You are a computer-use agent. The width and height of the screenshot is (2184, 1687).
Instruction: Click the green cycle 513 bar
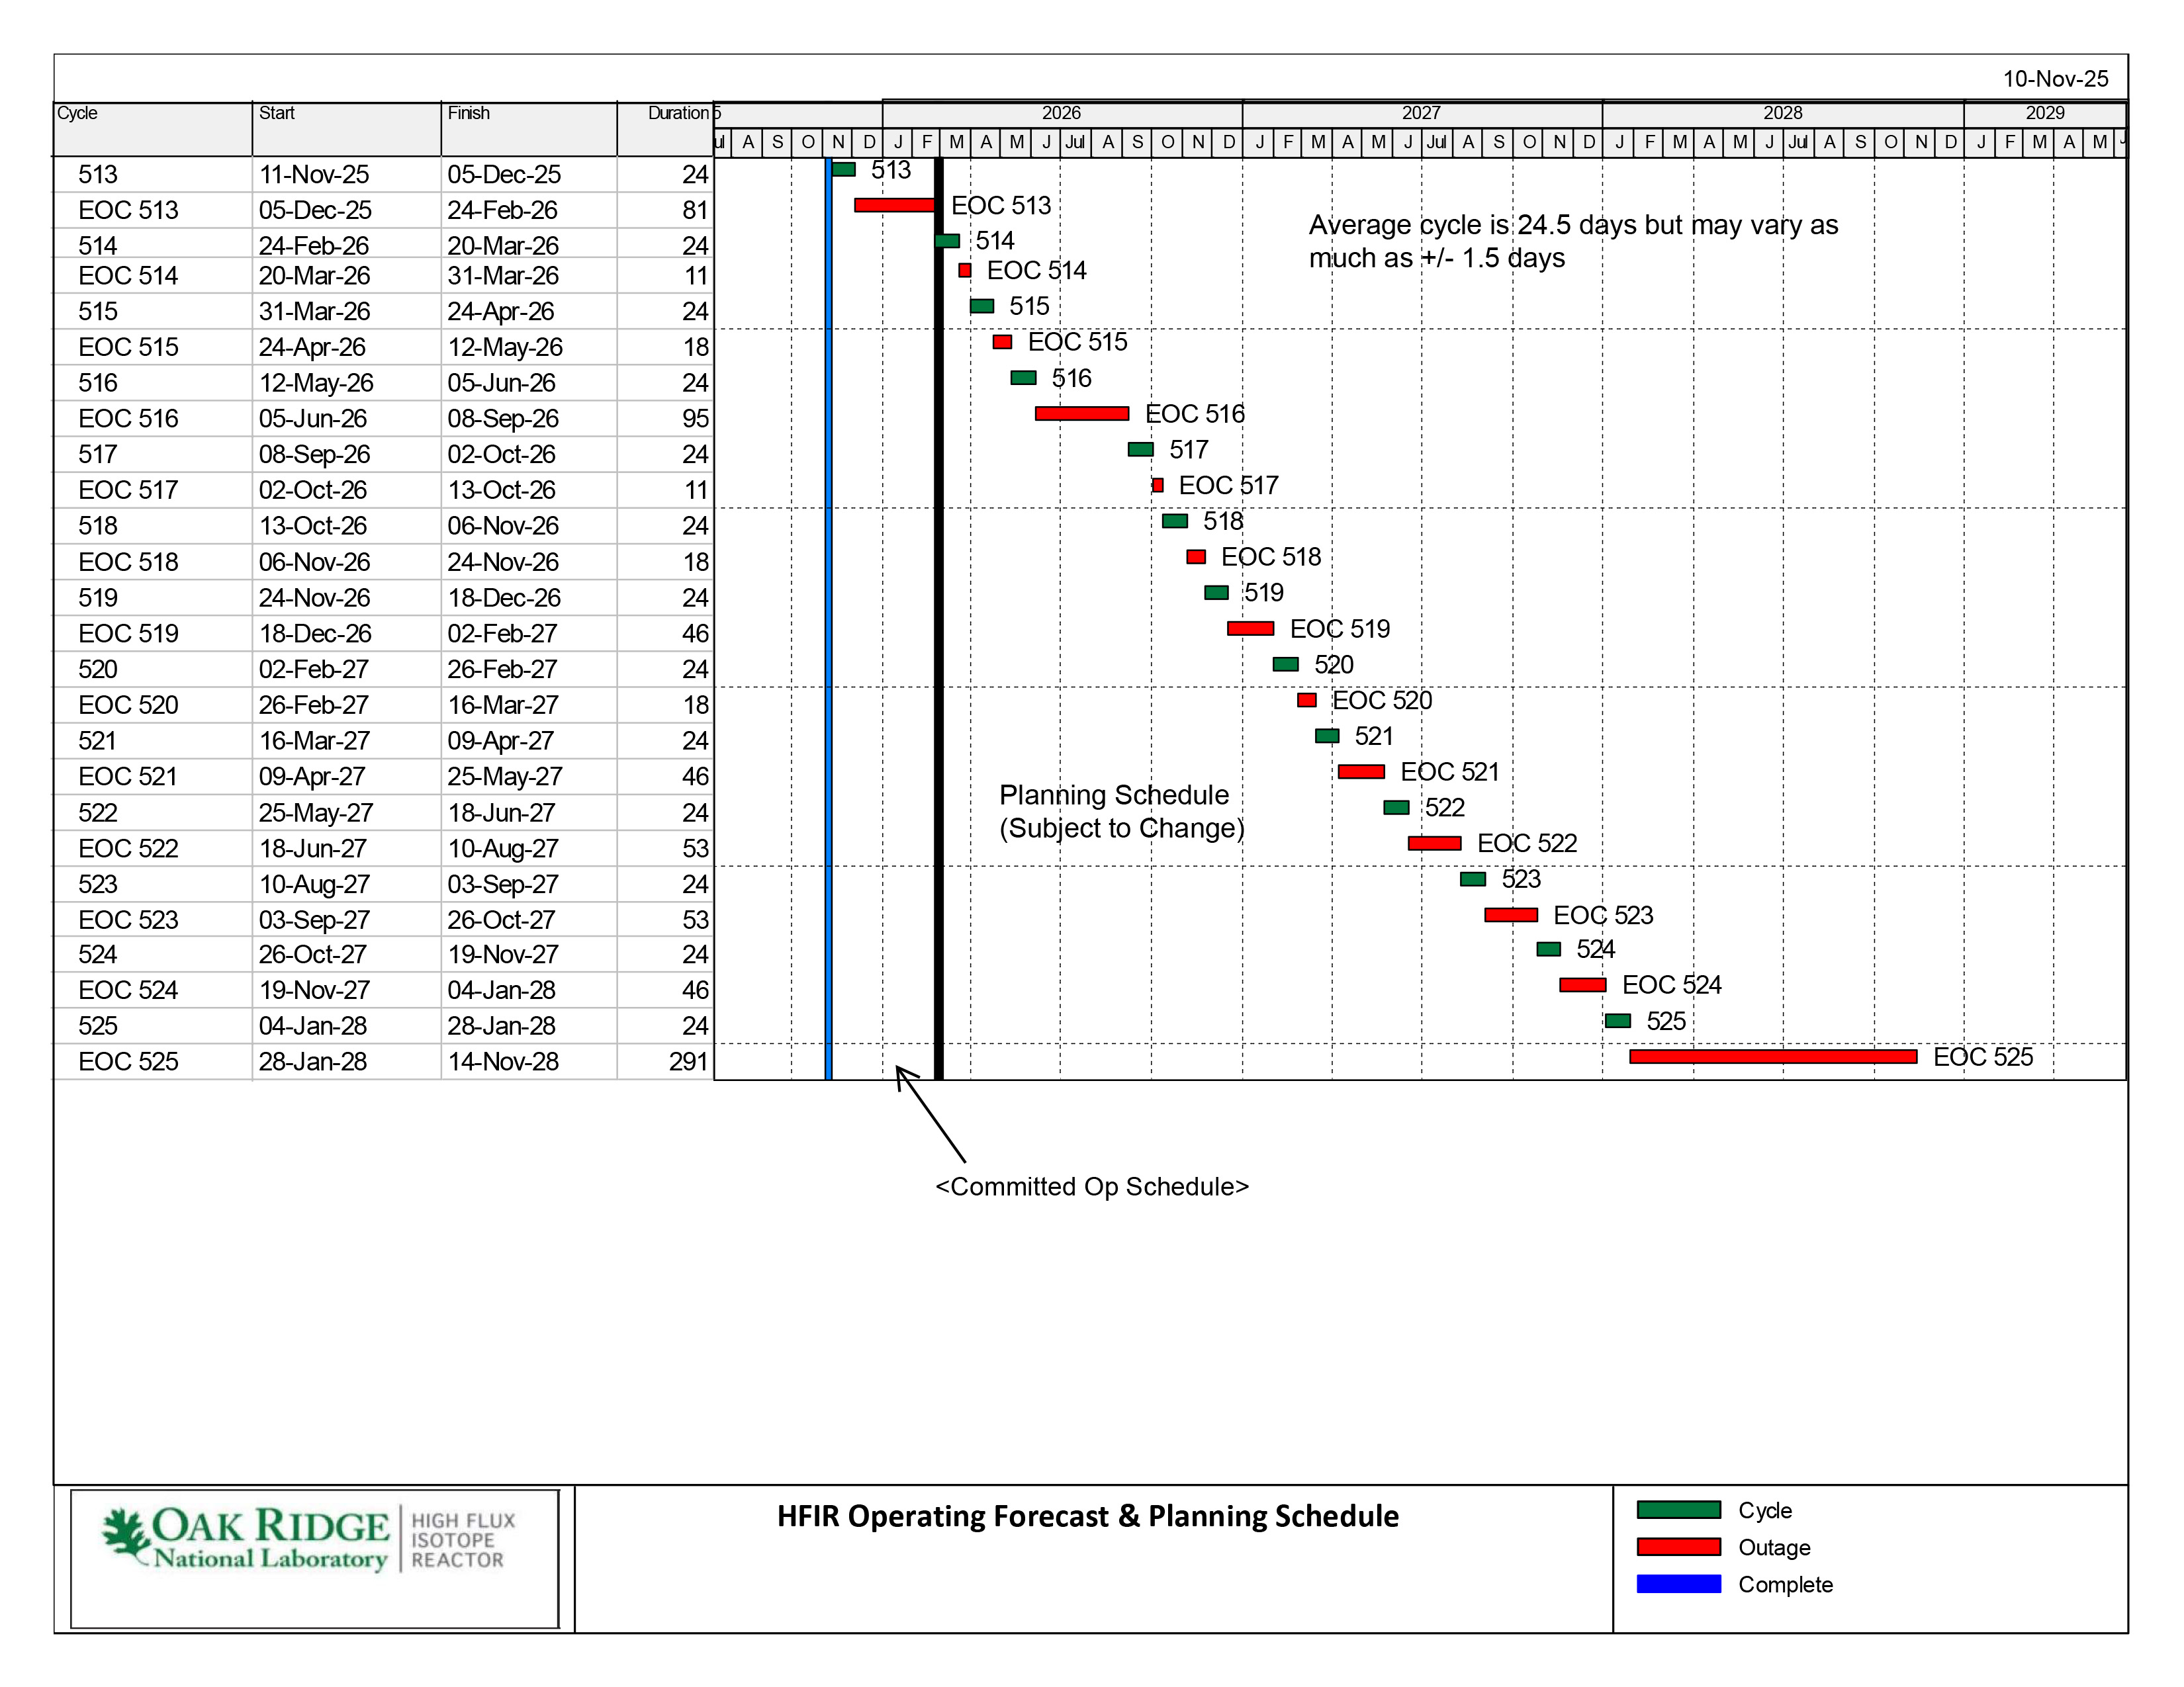pos(844,170)
